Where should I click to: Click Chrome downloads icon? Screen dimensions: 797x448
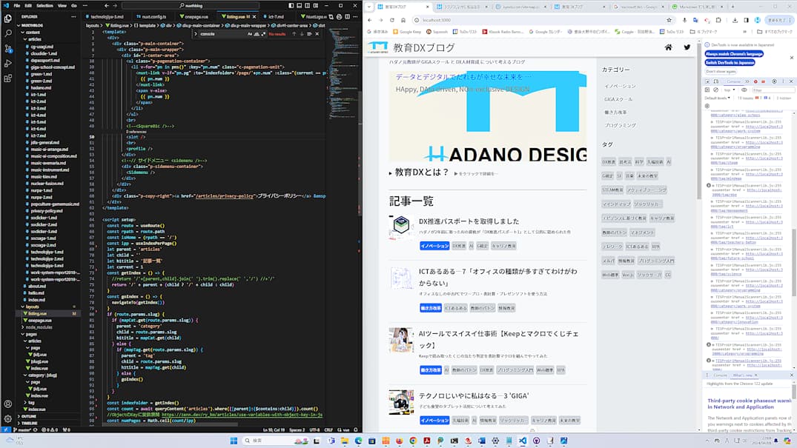coord(735,20)
